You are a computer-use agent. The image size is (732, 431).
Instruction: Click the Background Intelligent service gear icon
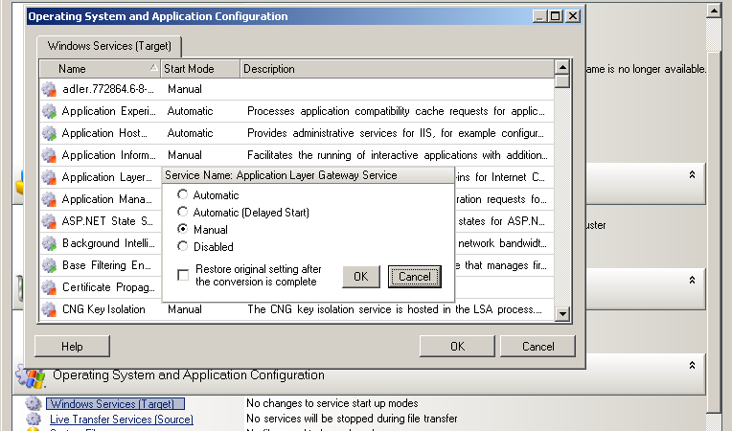[x=49, y=243]
